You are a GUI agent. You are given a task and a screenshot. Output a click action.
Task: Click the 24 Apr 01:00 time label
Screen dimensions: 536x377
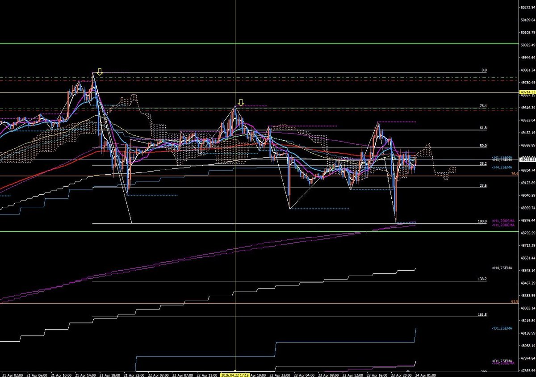tap(425, 375)
